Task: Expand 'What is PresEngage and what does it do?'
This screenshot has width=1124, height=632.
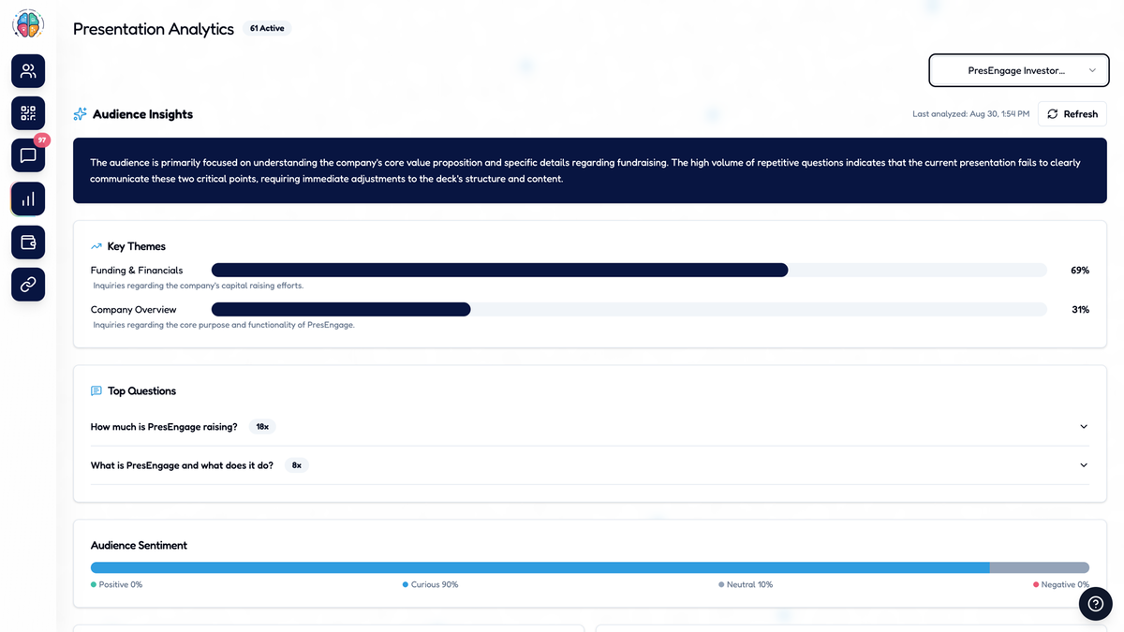Action: 589,465
